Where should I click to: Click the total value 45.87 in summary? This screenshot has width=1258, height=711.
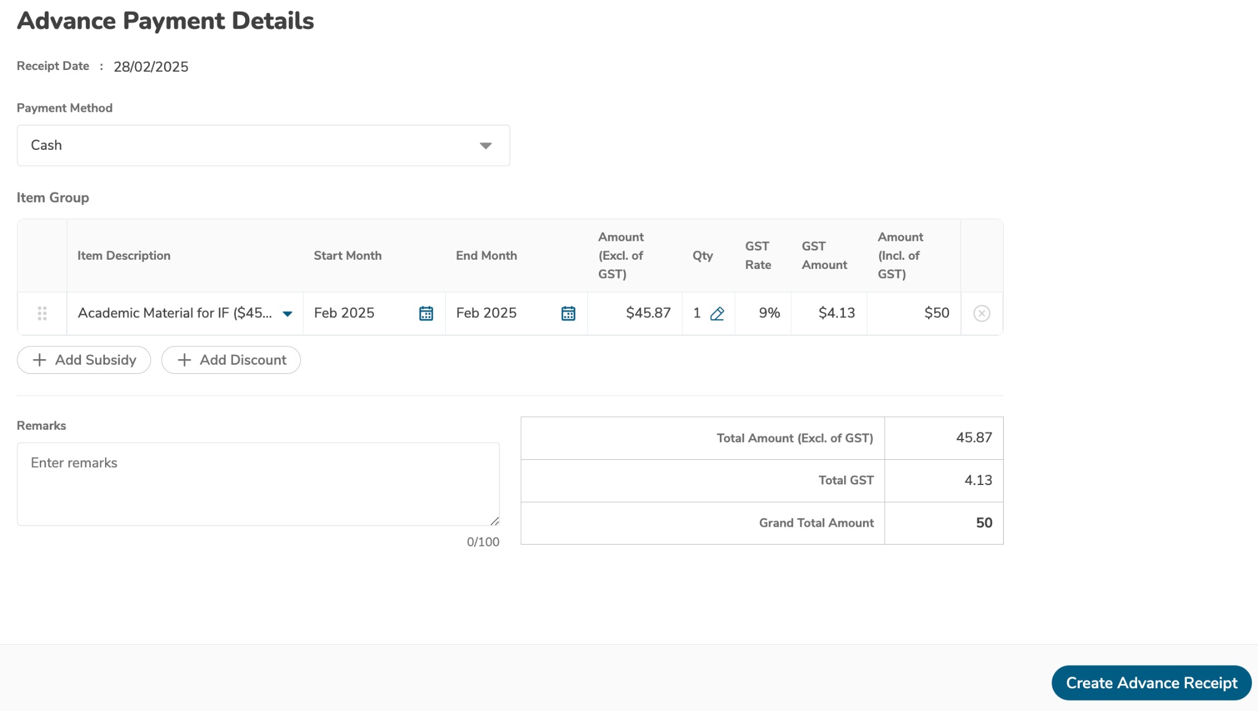pyautogui.click(x=974, y=438)
